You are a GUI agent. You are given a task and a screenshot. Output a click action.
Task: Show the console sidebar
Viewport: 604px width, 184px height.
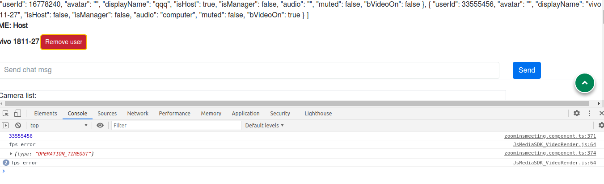(5, 126)
